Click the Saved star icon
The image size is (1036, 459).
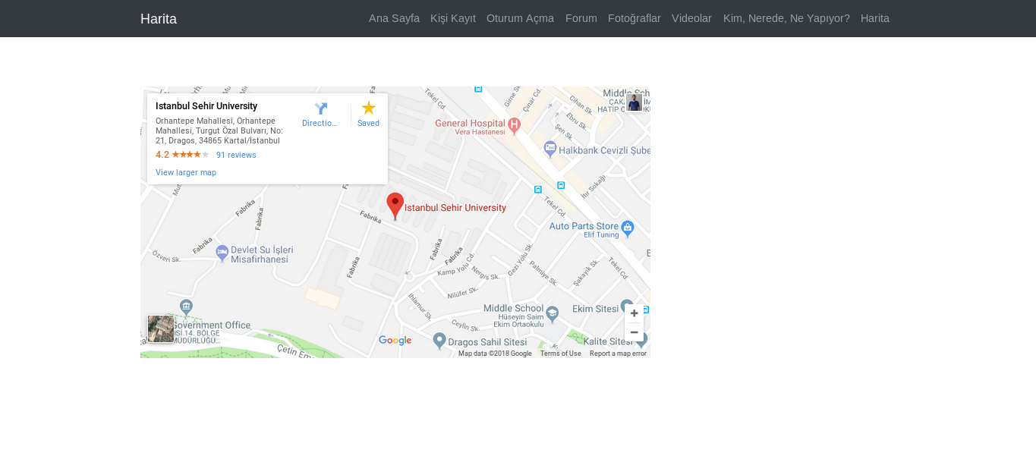point(369,108)
